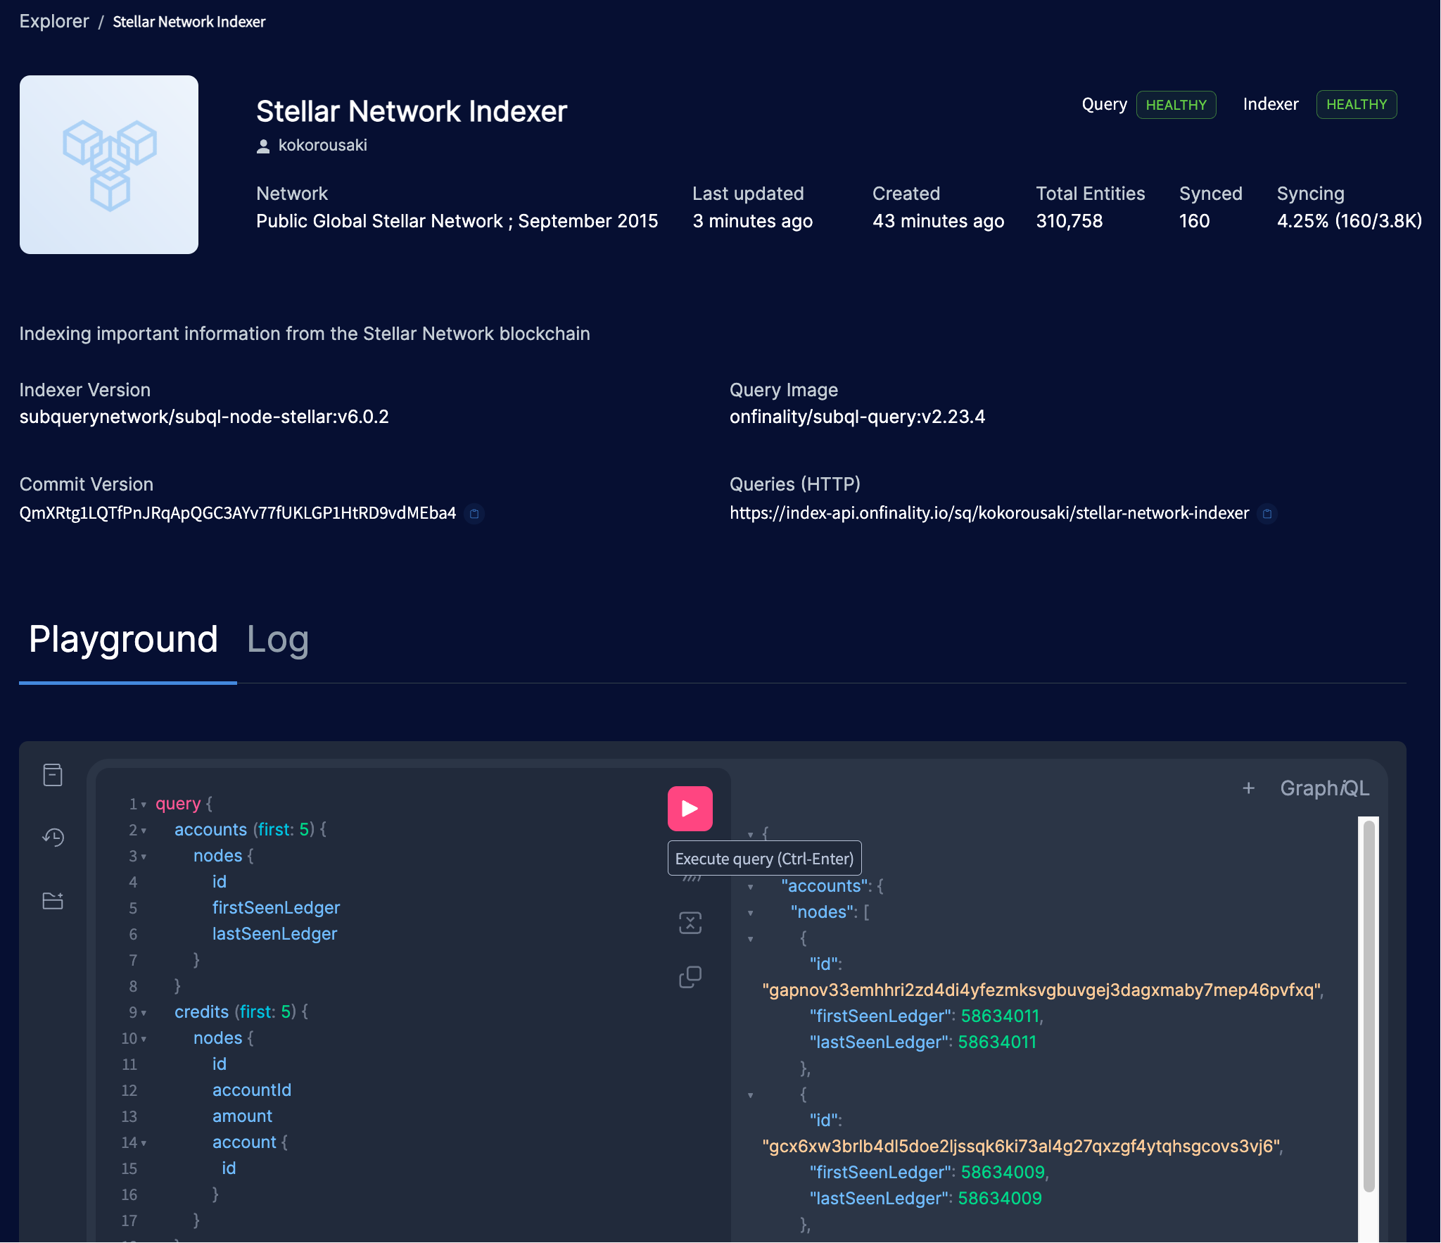Collapse the accounts field on line 2
Screen dimensions: 1441x1243
pyautogui.click(x=144, y=831)
